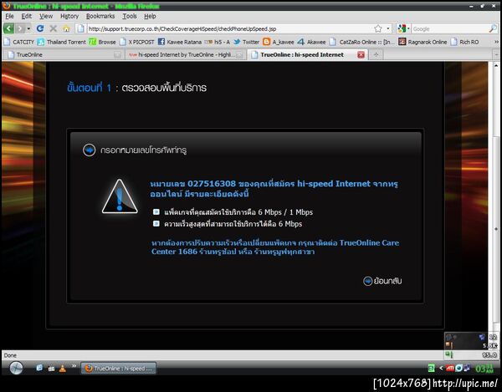
Task: Switch to hi-speed Internet by TrueOnline tab
Action: tap(186, 54)
